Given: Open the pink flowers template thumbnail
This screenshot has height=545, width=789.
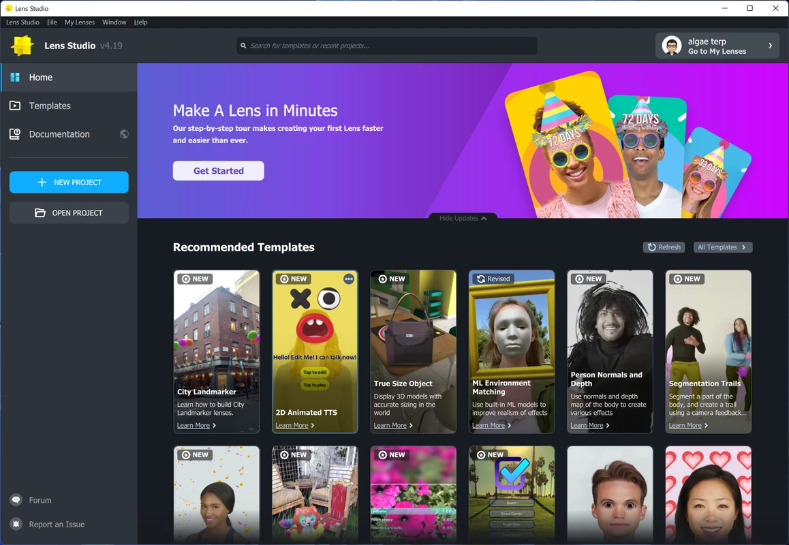Looking at the screenshot, I should click(x=413, y=495).
